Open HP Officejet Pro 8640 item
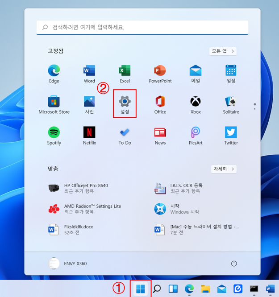Viewport: 279px width, 297px height. click(x=78, y=188)
